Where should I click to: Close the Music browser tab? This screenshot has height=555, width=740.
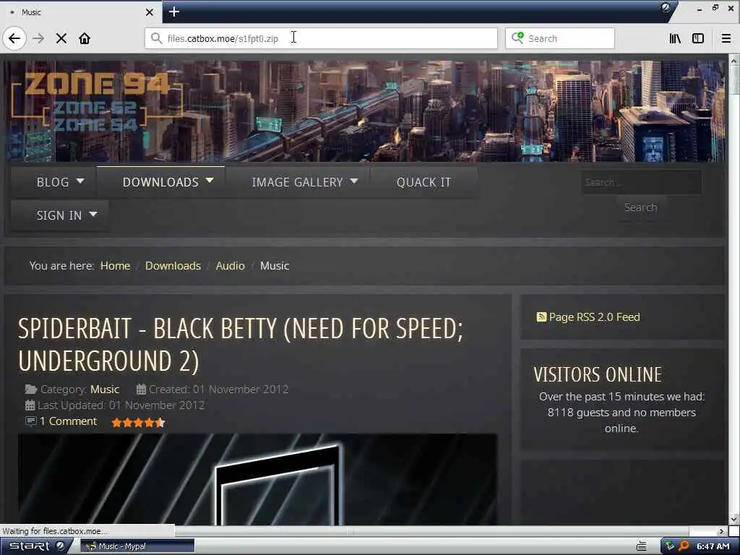(150, 12)
